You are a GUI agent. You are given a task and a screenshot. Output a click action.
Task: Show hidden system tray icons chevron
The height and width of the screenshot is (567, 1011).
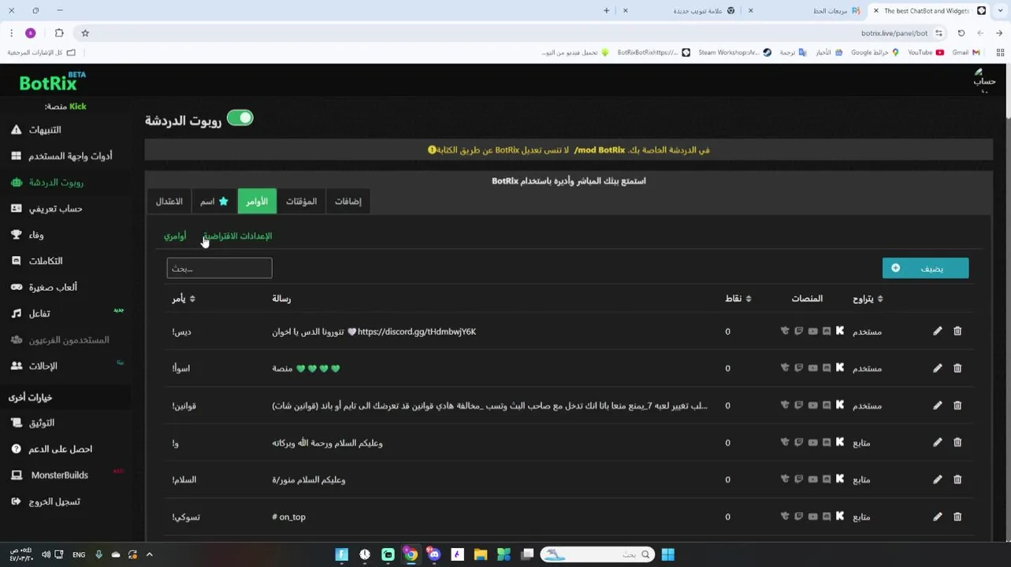point(149,554)
